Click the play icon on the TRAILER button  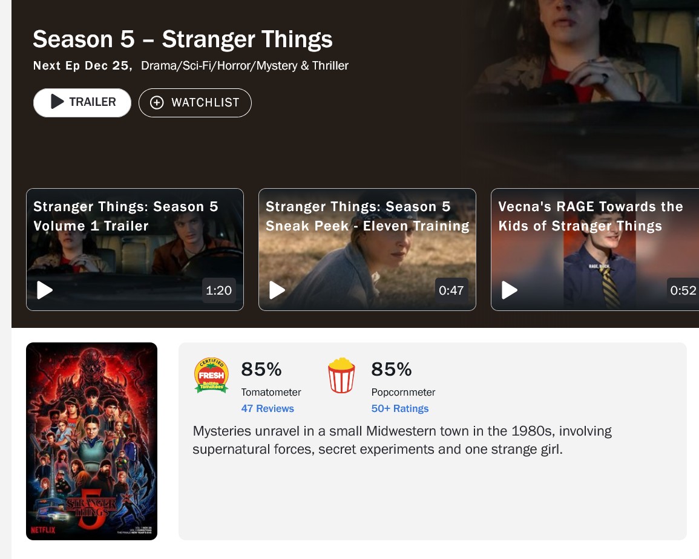pos(57,102)
